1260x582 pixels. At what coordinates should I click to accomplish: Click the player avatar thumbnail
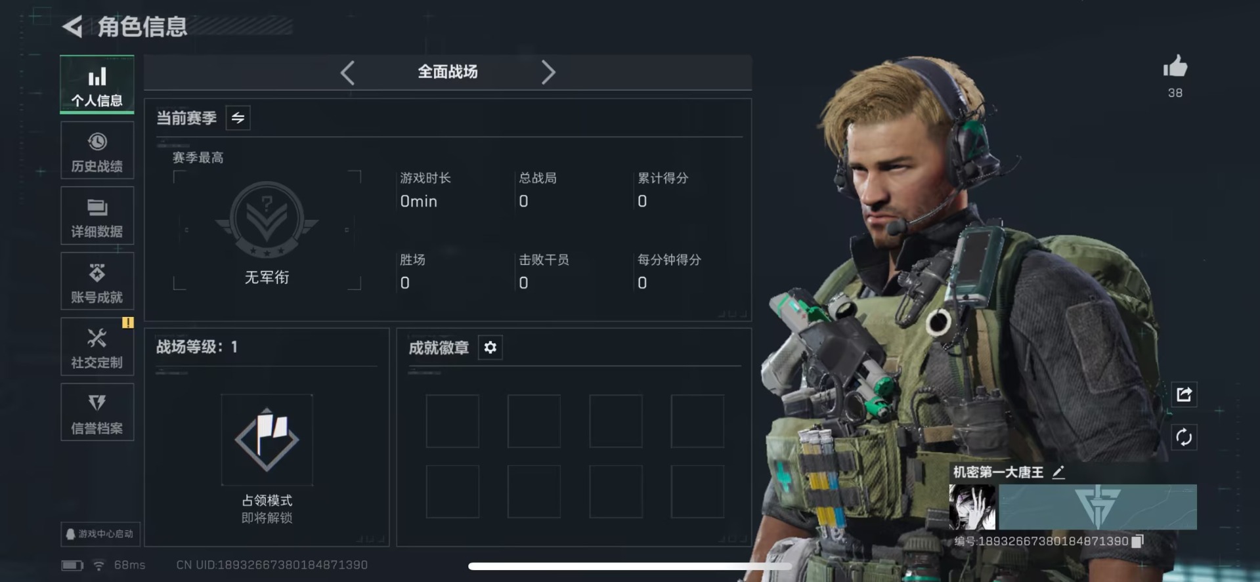(972, 507)
